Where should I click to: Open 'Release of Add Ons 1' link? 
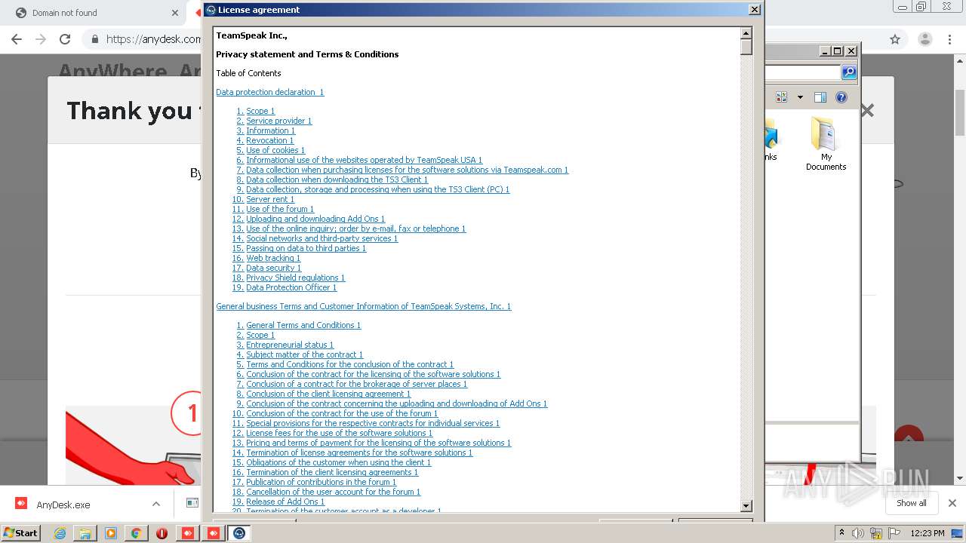(285, 502)
